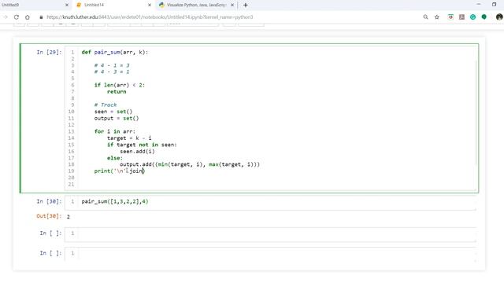504x283 pixels.
Task: Close the Visualize Python tab
Action: 232,6
